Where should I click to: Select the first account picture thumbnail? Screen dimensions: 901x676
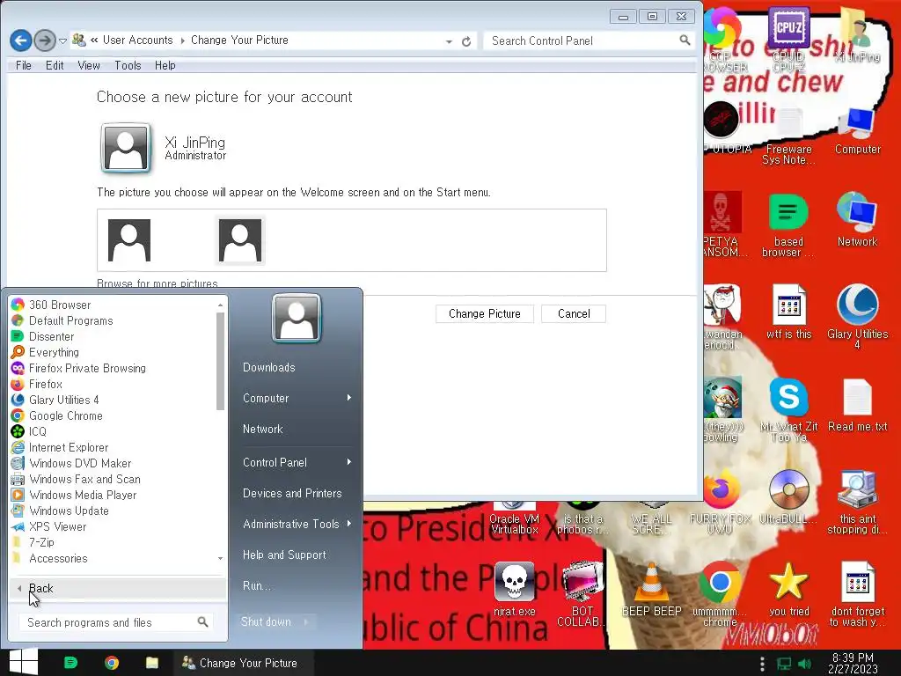(x=129, y=240)
